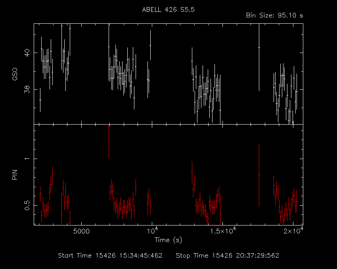Click the 'Bin Size: 95.10 s' label
The image size is (337, 269).
(274, 15)
